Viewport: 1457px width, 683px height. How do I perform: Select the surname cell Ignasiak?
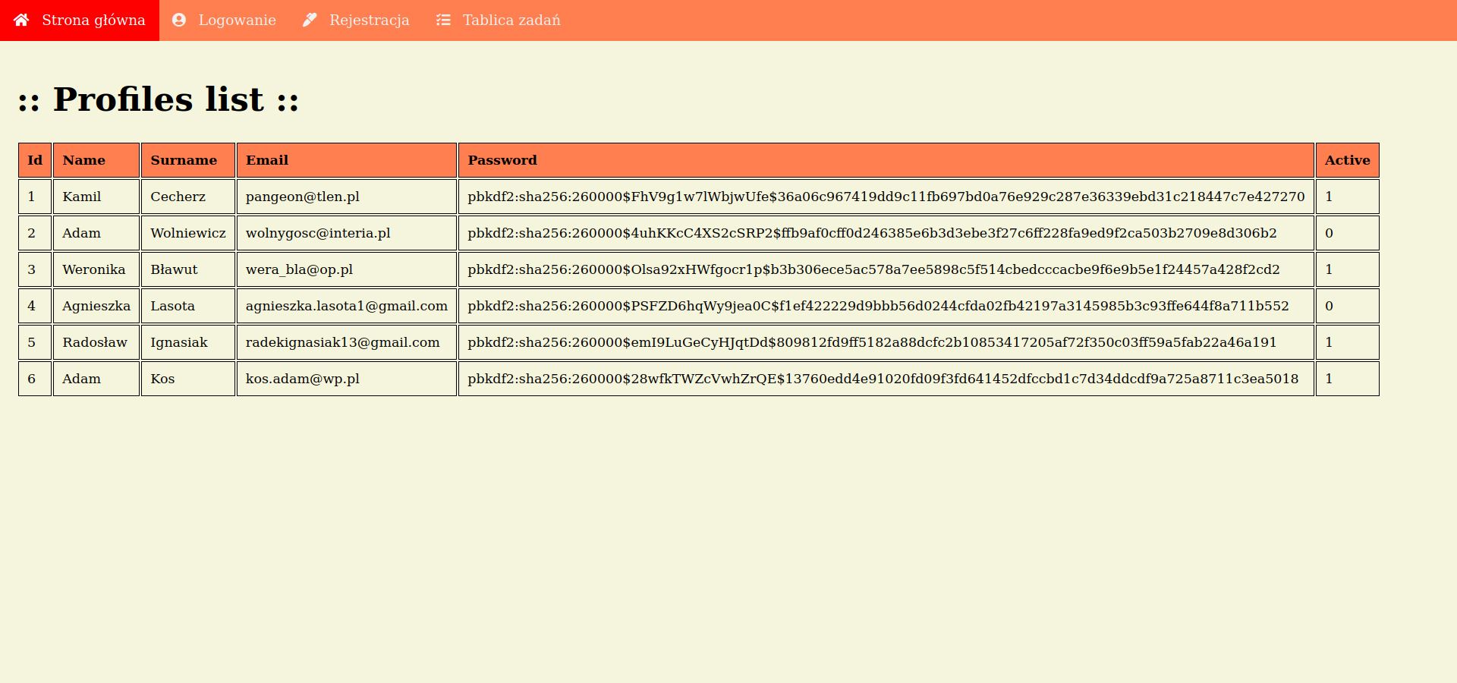click(188, 342)
